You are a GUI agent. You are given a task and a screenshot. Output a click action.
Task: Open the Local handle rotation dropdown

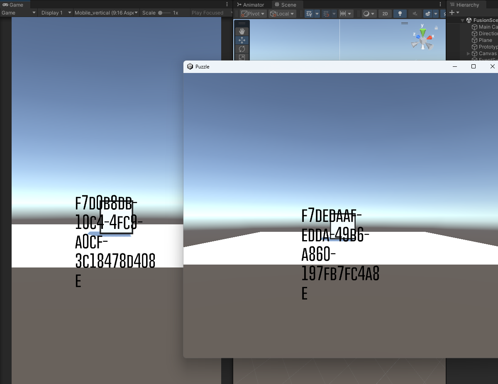pyautogui.click(x=282, y=14)
